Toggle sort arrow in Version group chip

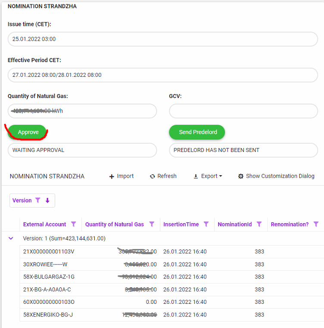47,200
